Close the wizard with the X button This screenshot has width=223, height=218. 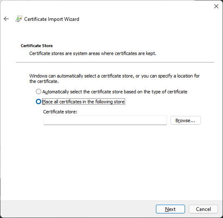click(216, 6)
